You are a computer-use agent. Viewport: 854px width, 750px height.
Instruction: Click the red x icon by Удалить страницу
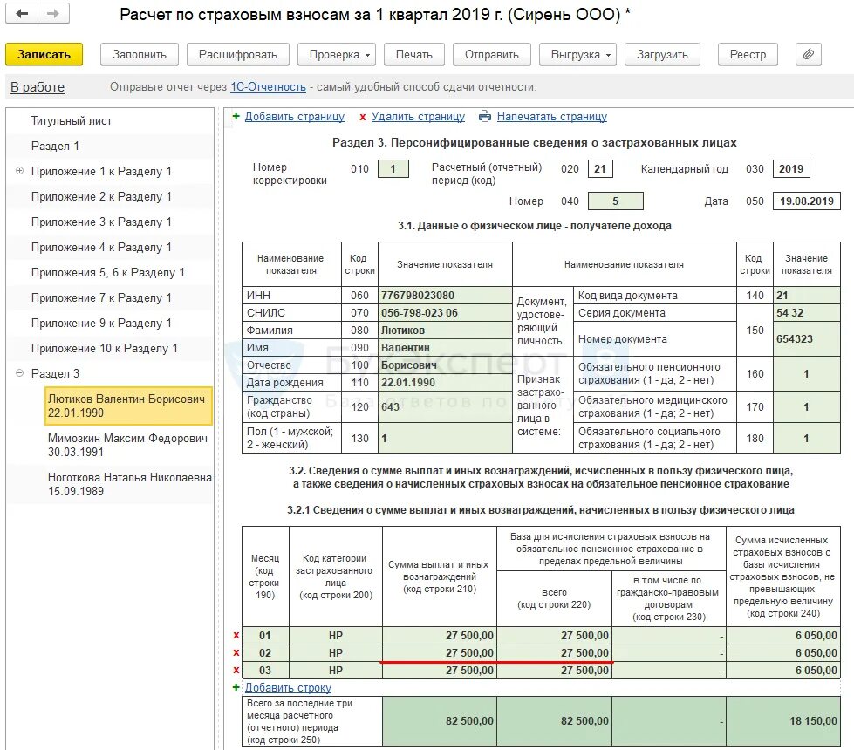[x=362, y=117]
